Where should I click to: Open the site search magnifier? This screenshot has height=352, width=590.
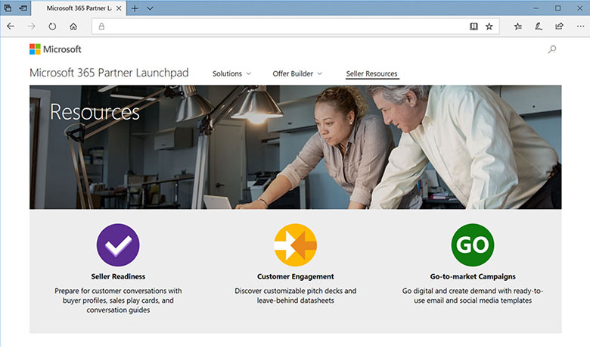552,49
